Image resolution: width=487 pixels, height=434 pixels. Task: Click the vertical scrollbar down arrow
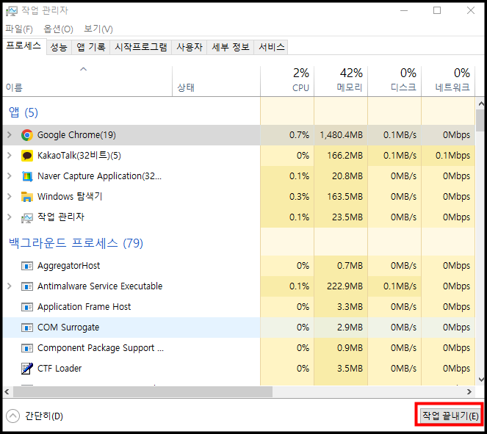(481, 379)
